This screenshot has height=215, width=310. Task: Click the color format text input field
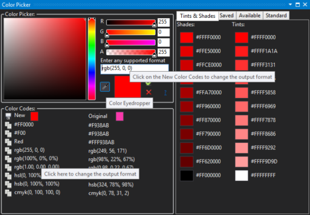(x=134, y=68)
